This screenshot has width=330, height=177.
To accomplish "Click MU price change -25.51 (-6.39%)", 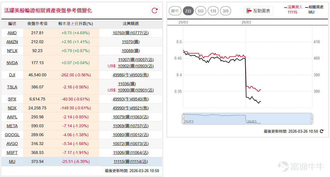I will pyautogui.click(x=76, y=161).
